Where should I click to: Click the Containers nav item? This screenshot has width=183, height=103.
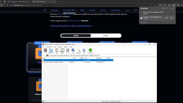pyautogui.click(x=116, y=10)
